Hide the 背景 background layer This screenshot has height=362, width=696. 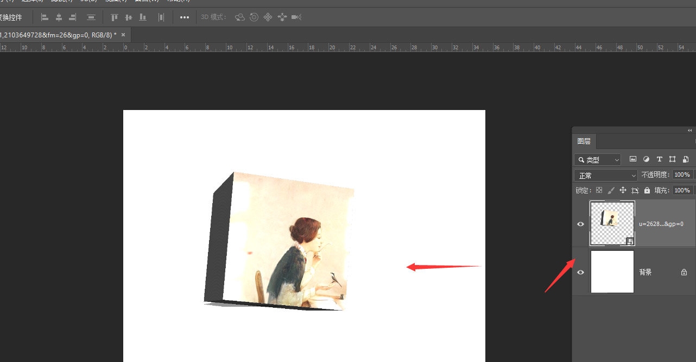pyautogui.click(x=580, y=271)
